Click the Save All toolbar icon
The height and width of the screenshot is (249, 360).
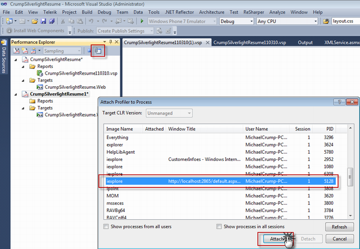pyautogui.click(x=52, y=21)
